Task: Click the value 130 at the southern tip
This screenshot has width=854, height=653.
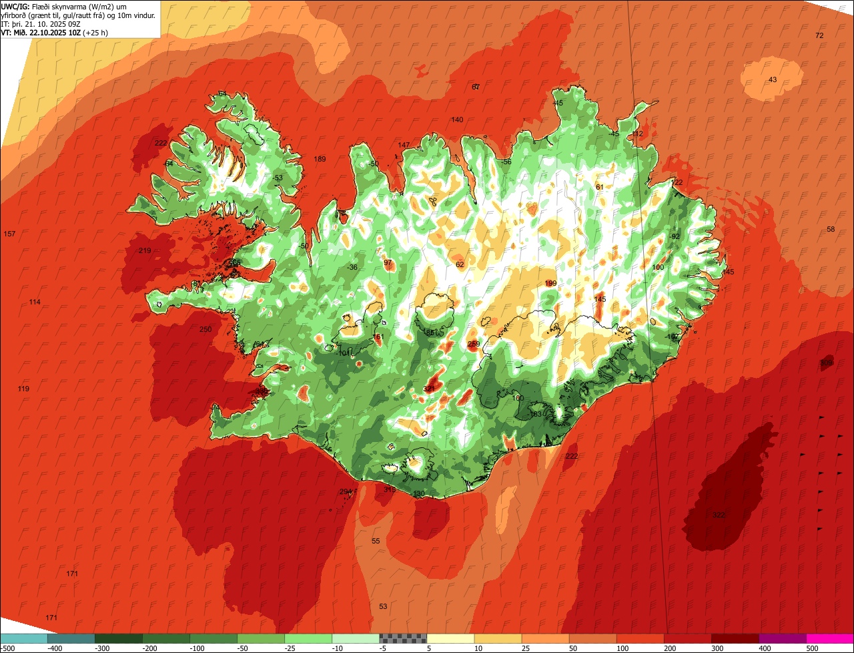Action: pos(419,494)
